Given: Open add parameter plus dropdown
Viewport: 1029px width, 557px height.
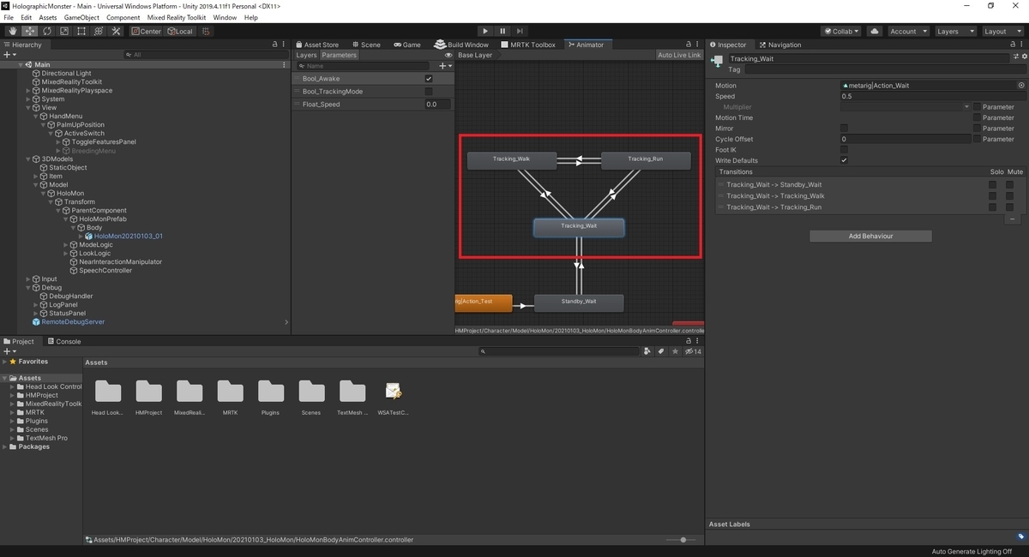Looking at the screenshot, I should coord(445,66).
